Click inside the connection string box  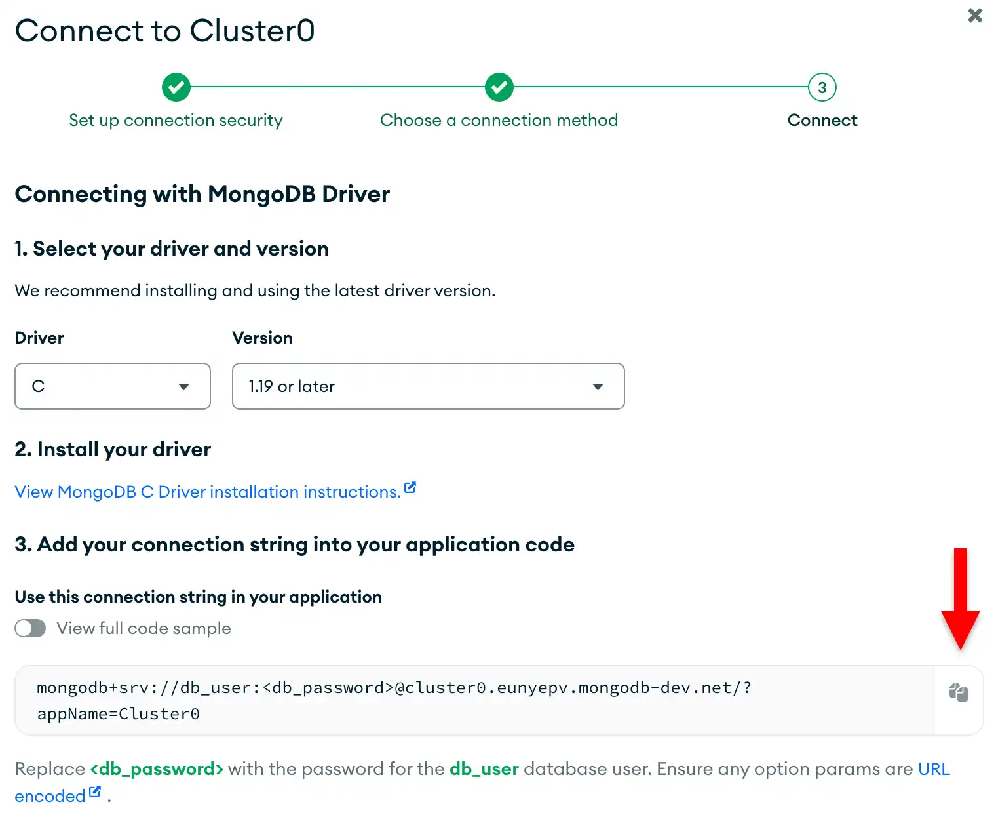click(393, 700)
